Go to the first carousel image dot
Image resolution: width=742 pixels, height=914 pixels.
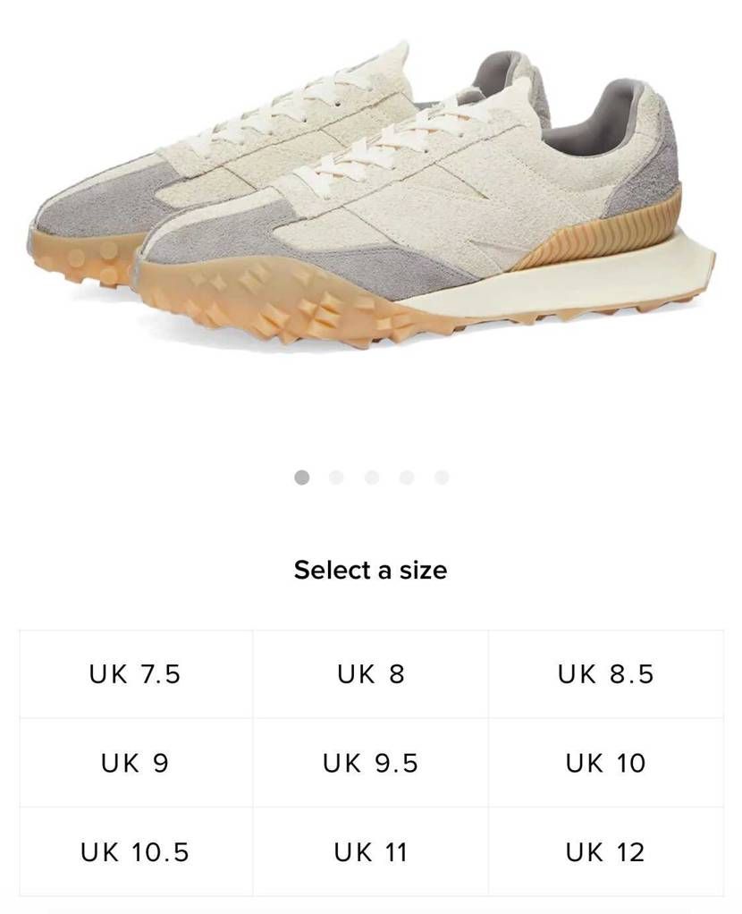(302, 478)
